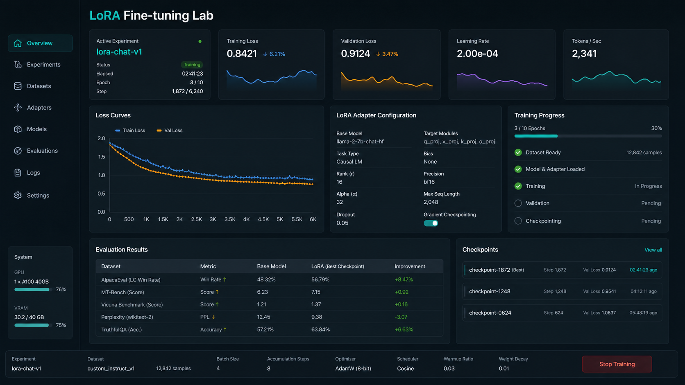685x385 pixels.
Task: Select checkpoint-1248 in the checkpoints list
Action: (x=562, y=291)
